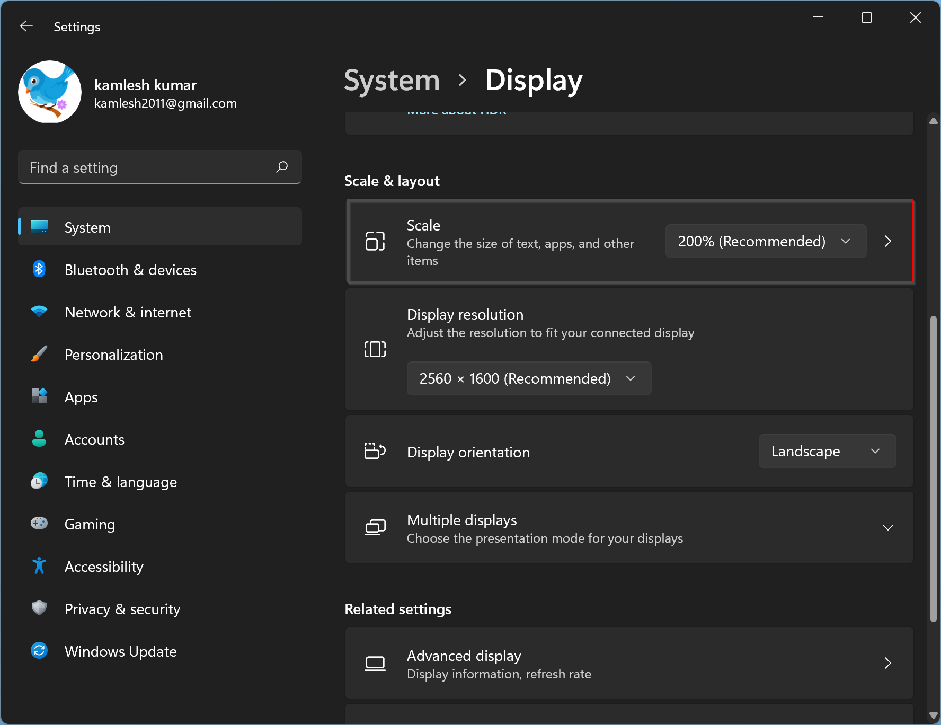Image resolution: width=941 pixels, height=725 pixels.
Task: Open the Display orientation Landscape dropdown
Action: 827,451
